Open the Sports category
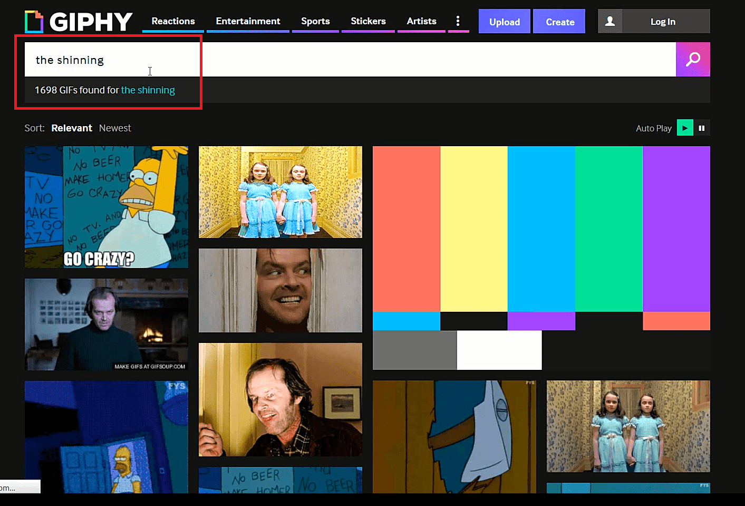 pos(315,21)
